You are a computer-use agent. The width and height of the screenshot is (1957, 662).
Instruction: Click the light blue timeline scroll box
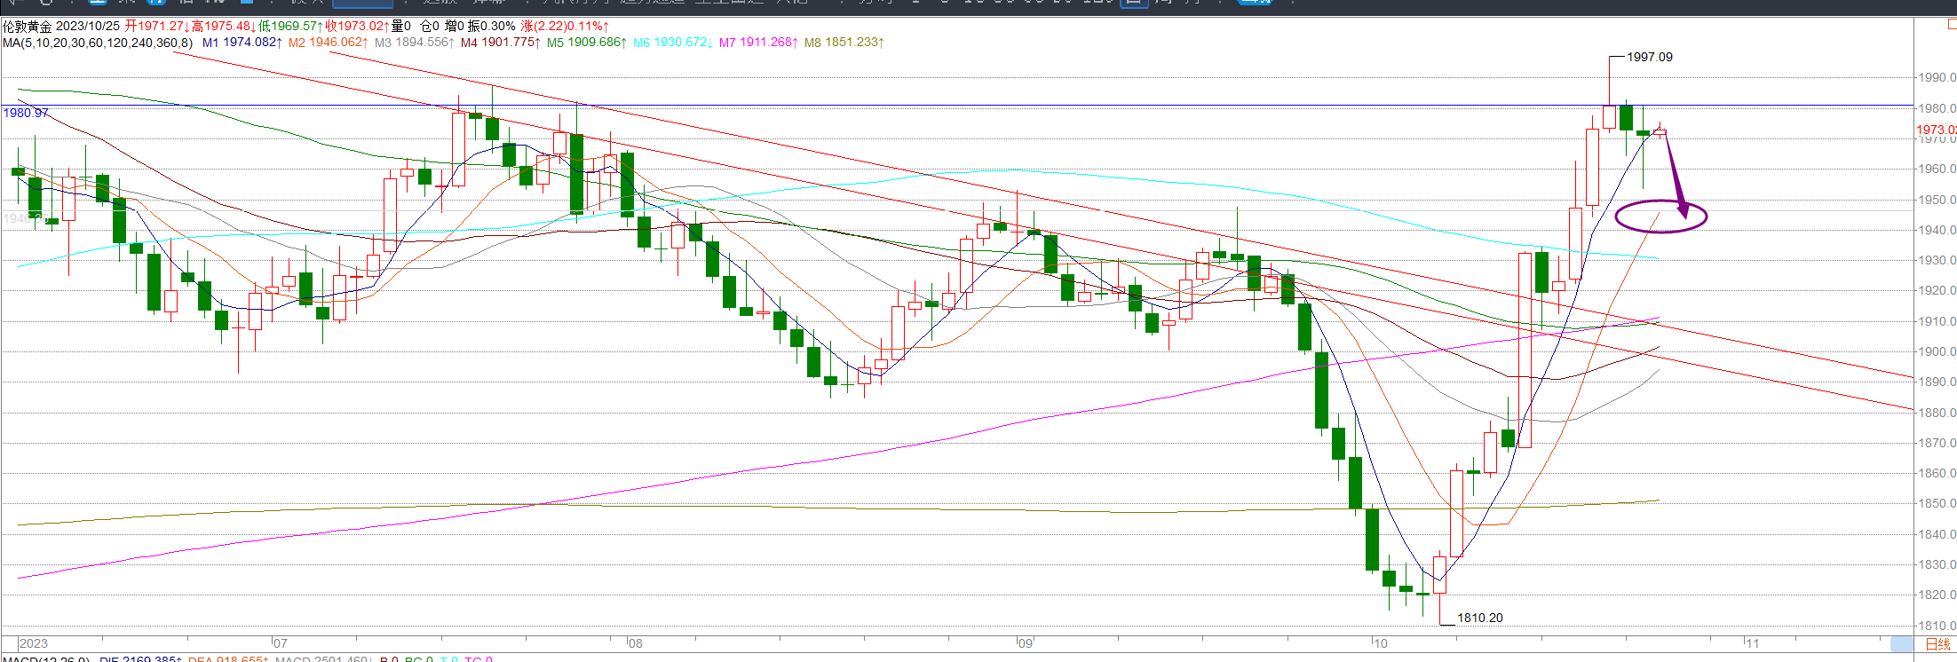(1902, 644)
